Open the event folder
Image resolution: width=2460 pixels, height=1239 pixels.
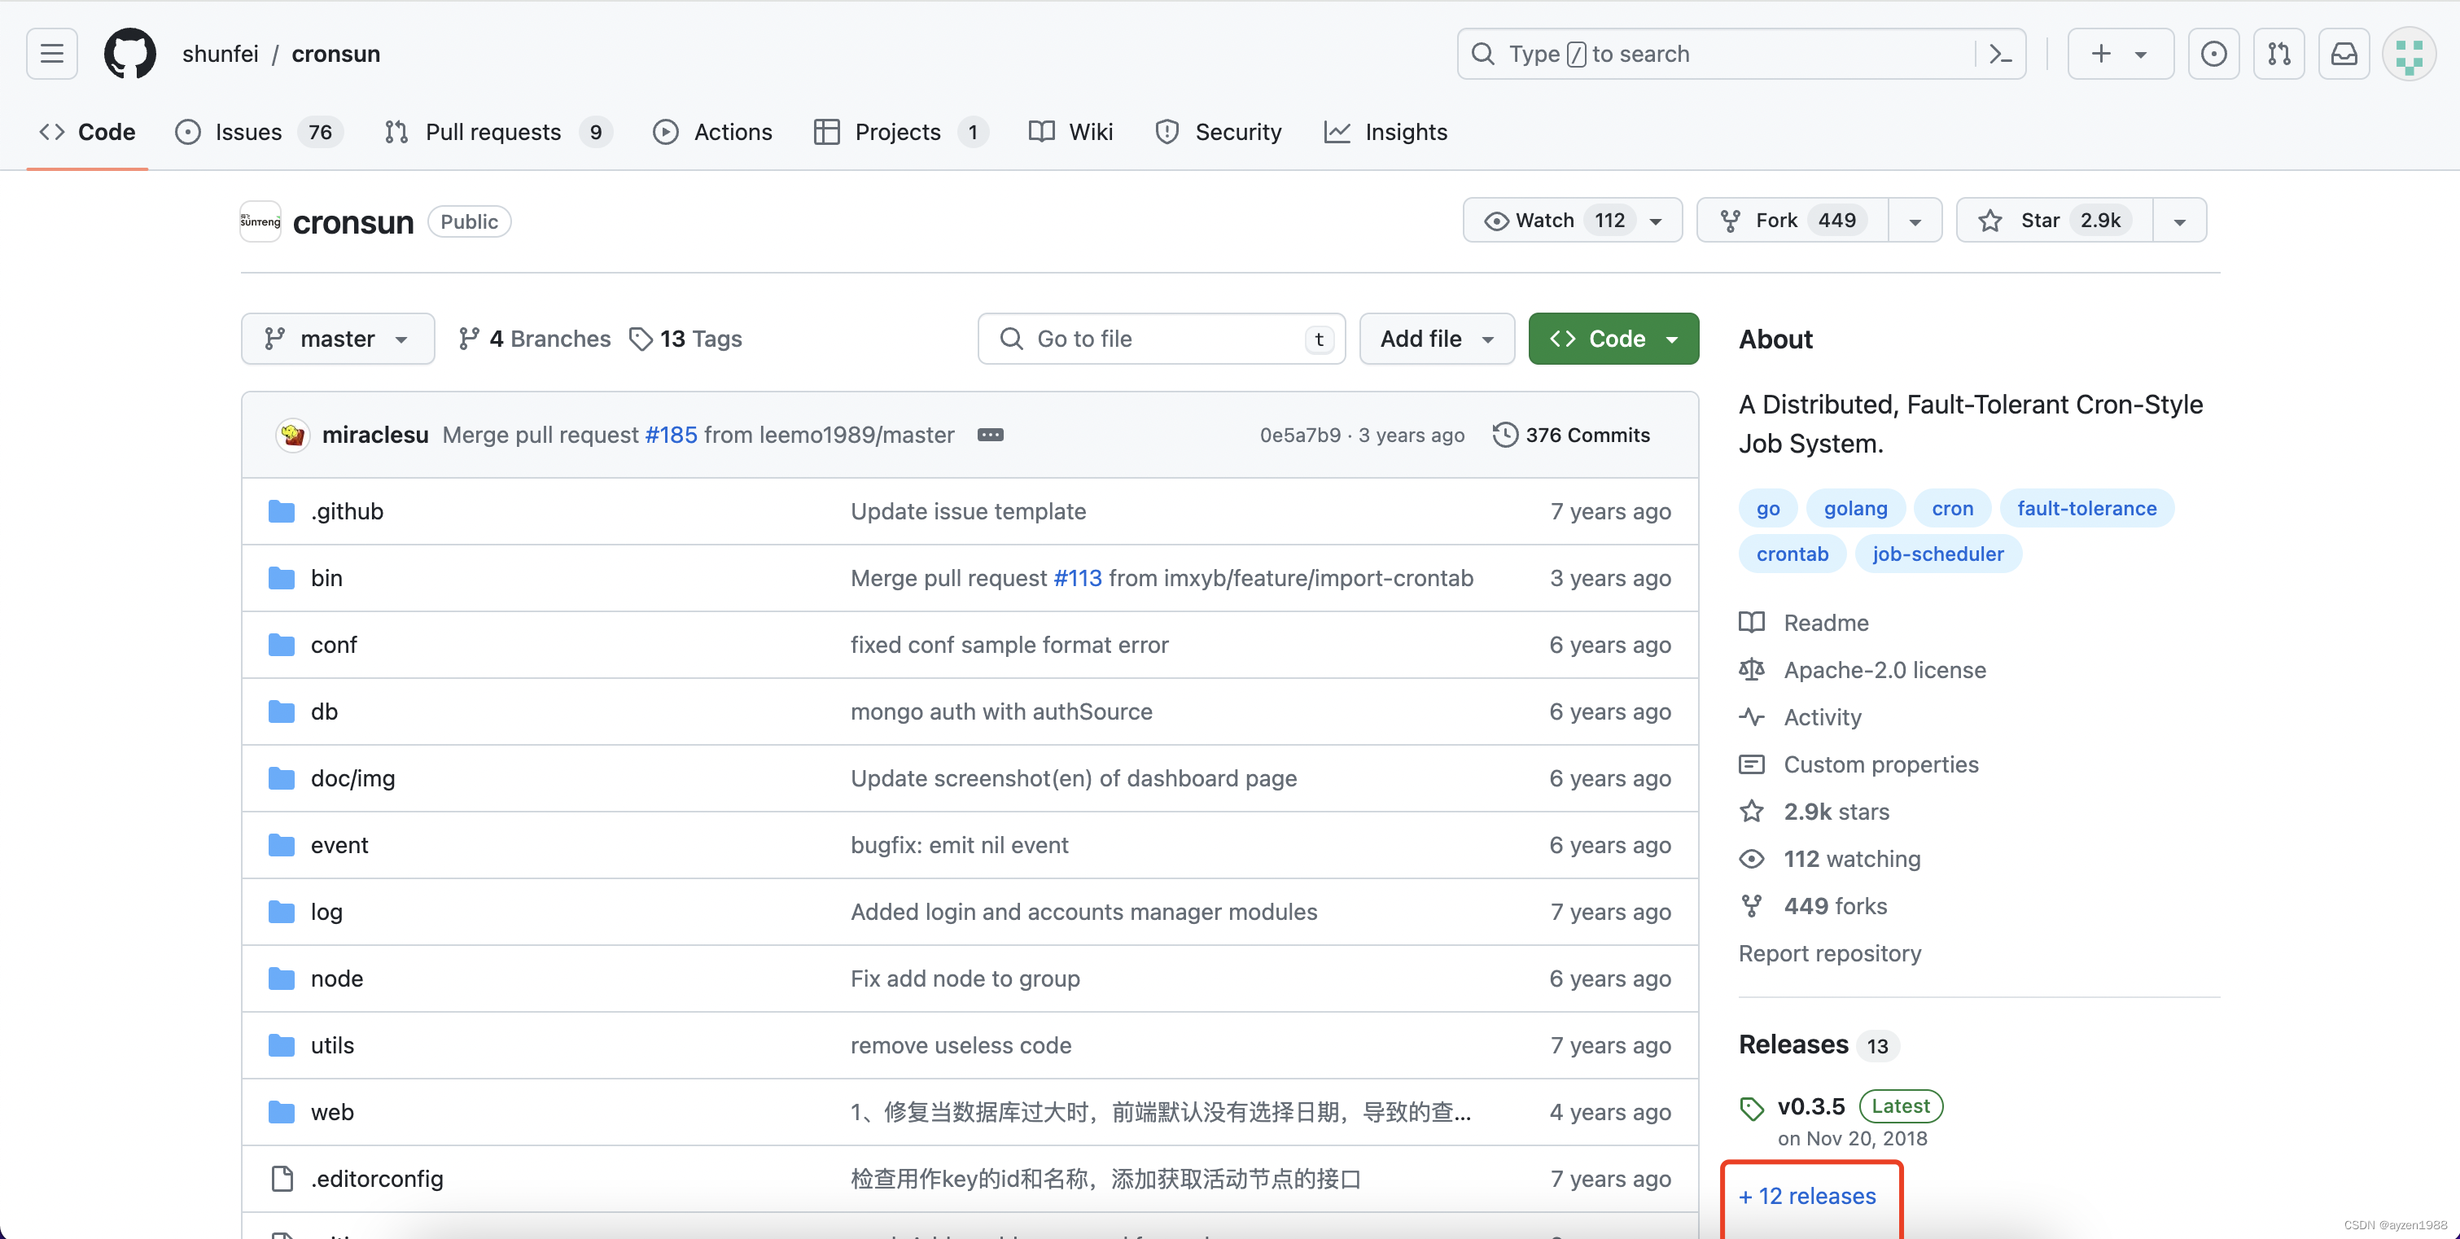(339, 846)
